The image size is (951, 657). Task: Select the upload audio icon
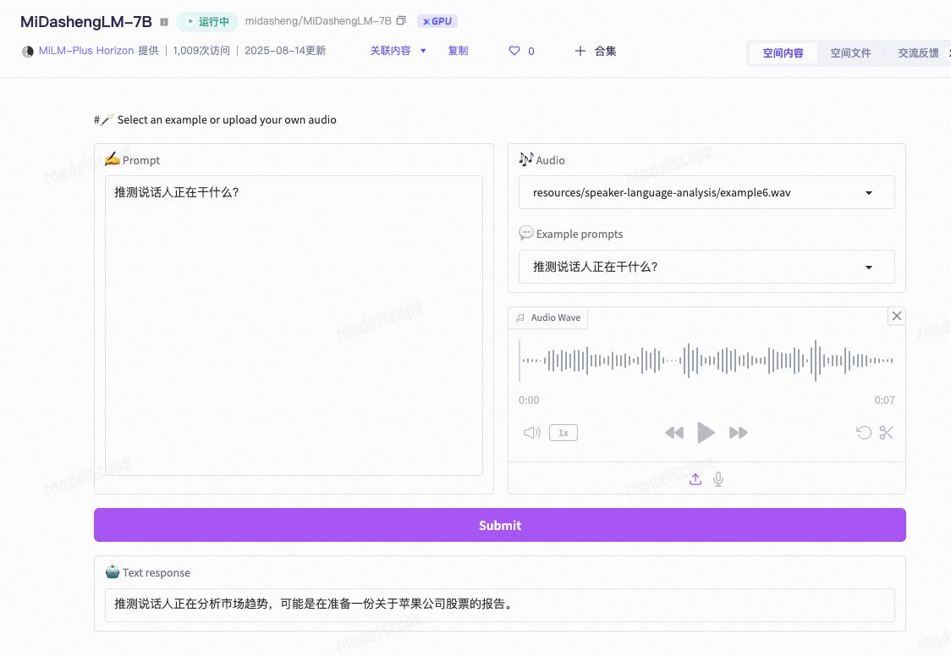click(x=695, y=478)
